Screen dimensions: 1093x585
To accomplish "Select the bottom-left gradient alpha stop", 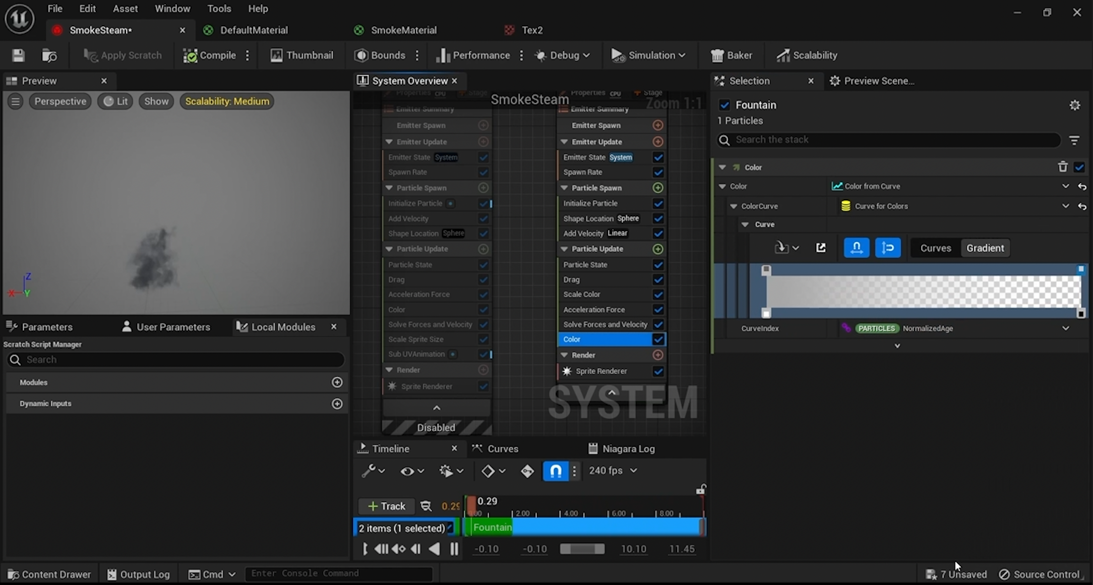I will pos(766,314).
